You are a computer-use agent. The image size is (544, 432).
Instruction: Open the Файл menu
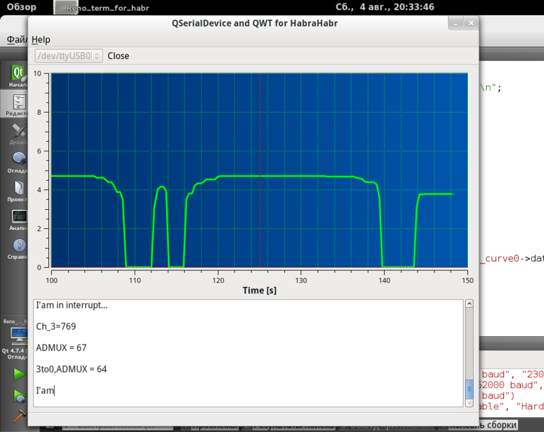(x=16, y=39)
